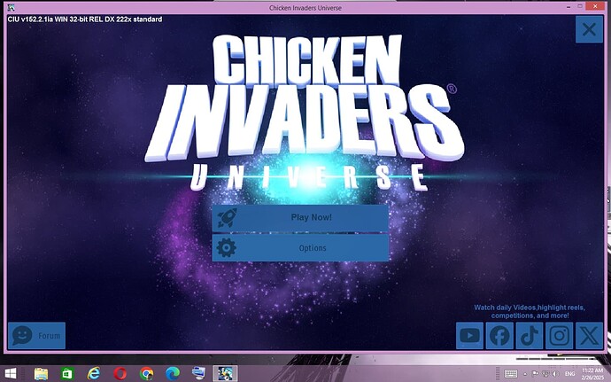611x382 pixels.
Task: Open File Explorer from the taskbar
Action: (42, 373)
